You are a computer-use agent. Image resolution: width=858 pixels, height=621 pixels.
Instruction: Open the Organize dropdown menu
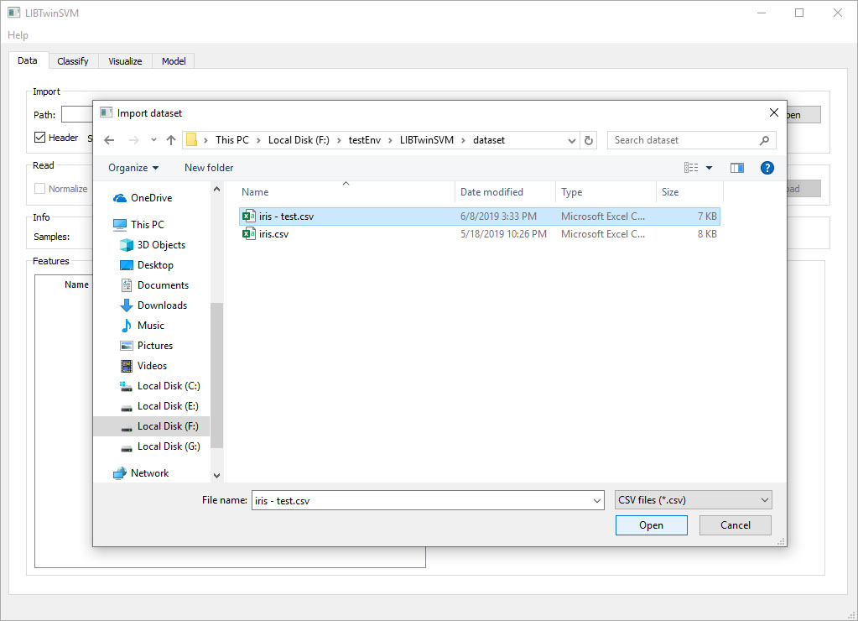(x=133, y=168)
